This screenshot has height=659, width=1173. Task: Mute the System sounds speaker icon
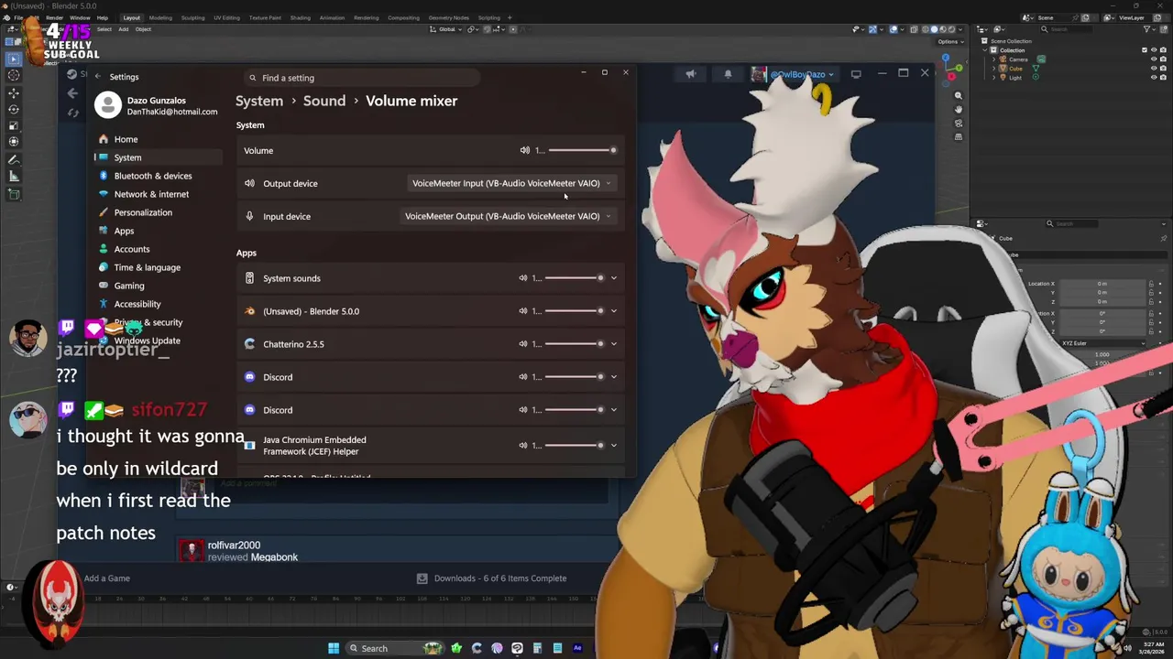click(523, 278)
